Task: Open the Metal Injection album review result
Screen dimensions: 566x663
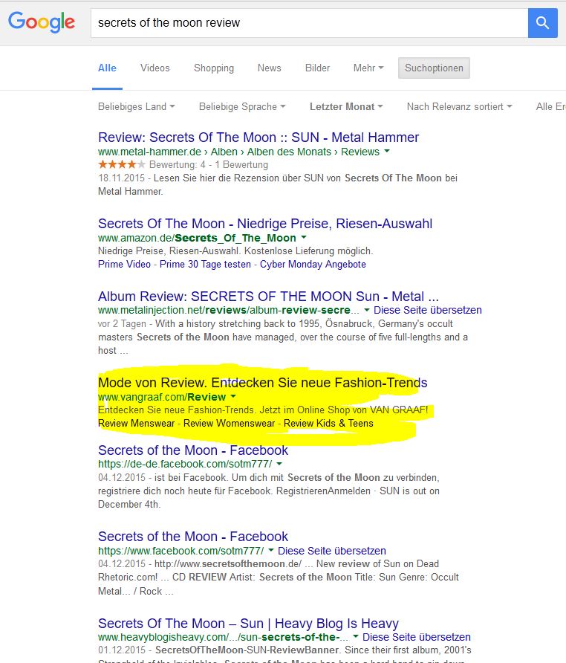Action: click(x=268, y=297)
